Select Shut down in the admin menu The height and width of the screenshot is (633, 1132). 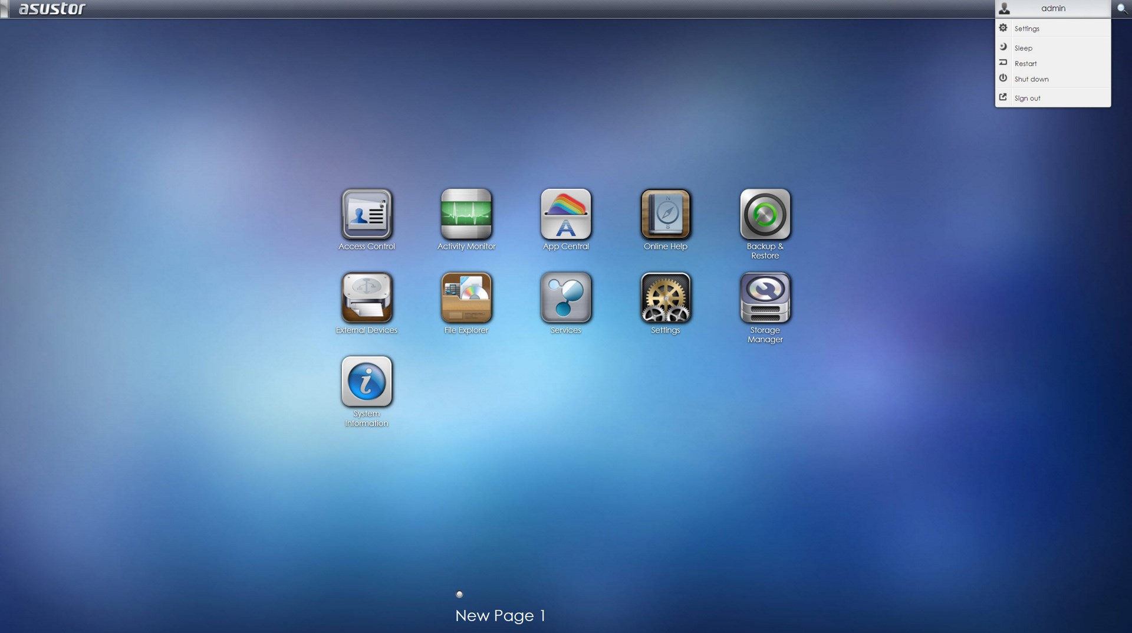(x=1053, y=79)
